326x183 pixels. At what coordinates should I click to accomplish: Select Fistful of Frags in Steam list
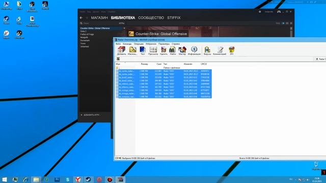[87, 35]
